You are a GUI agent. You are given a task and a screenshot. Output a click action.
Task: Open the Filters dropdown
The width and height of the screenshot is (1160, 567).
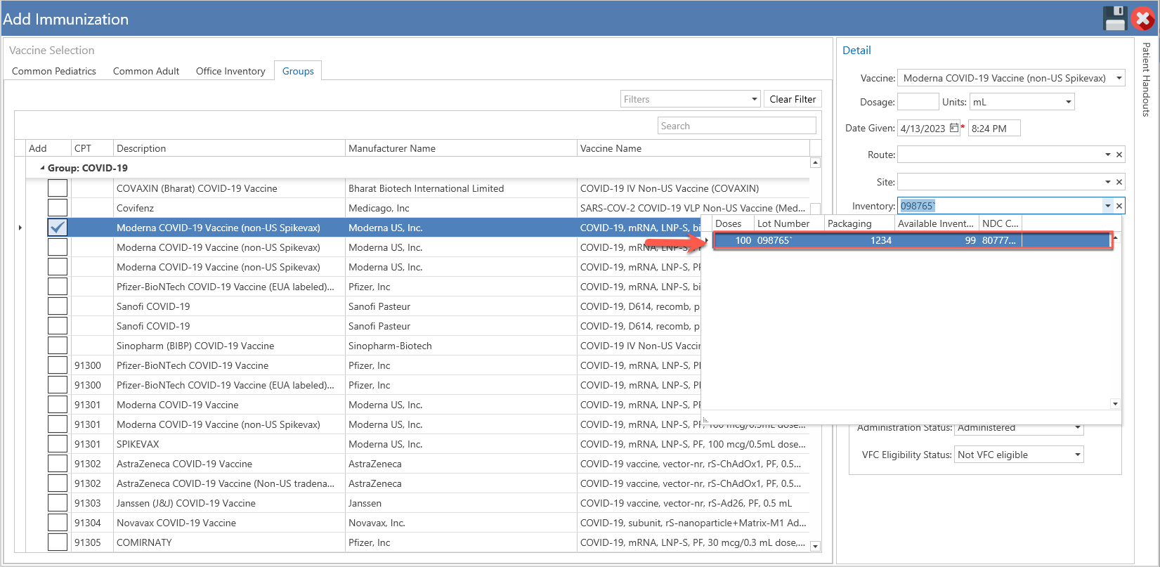click(755, 99)
